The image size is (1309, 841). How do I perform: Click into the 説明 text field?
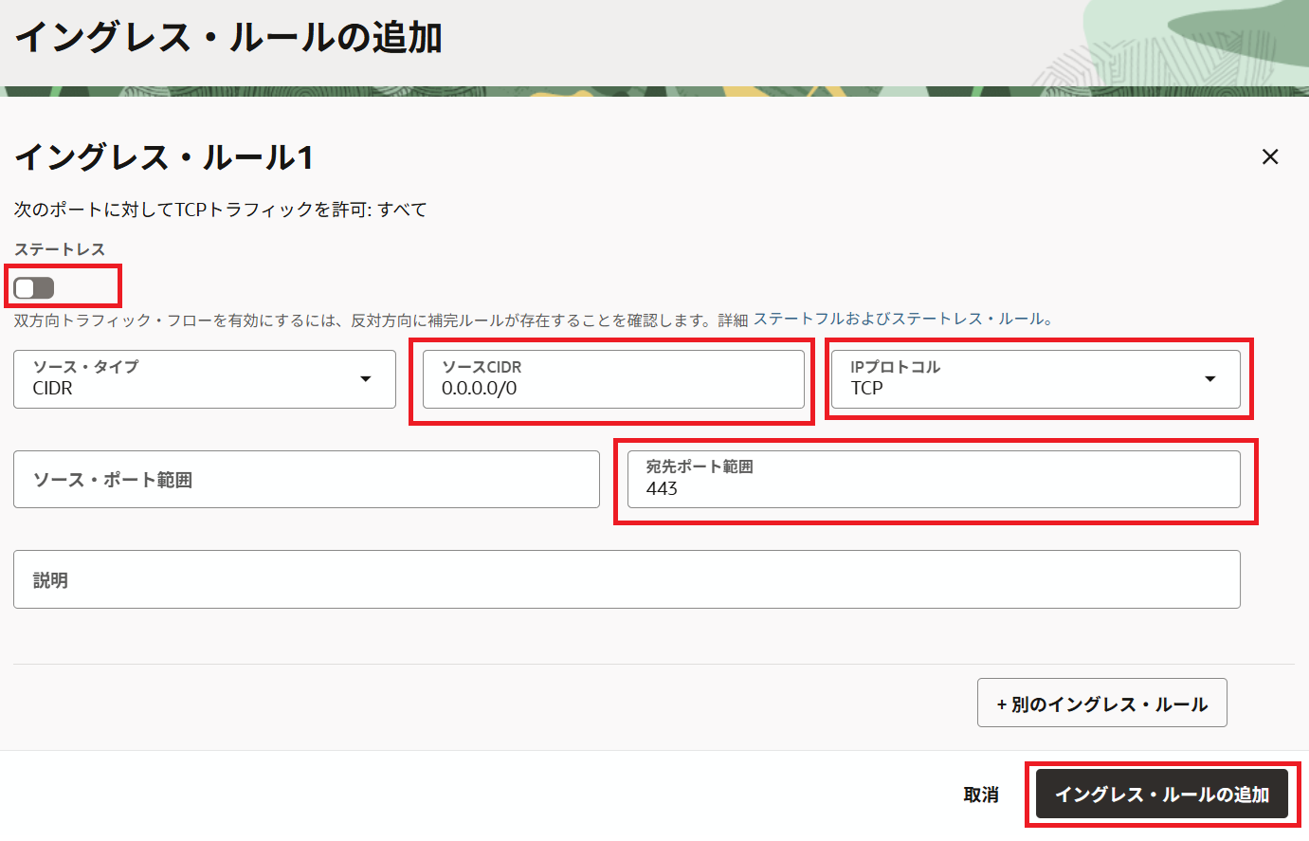tap(626, 579)
